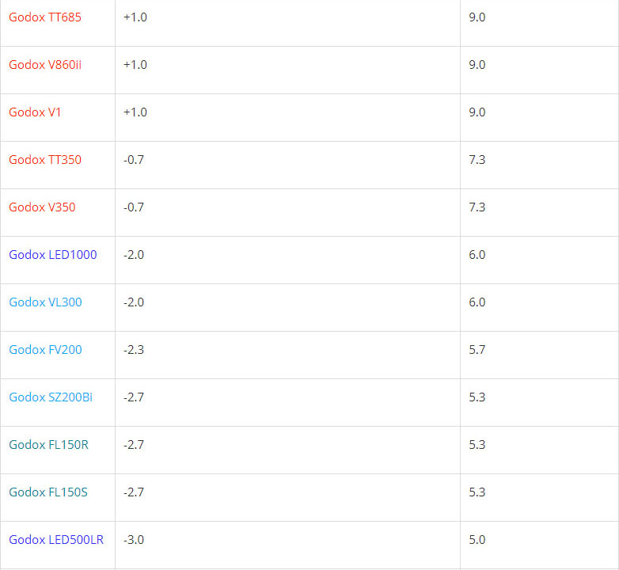Open the Godox TT685 link
The height and width of the screenshot is (570, 619).
45,17
